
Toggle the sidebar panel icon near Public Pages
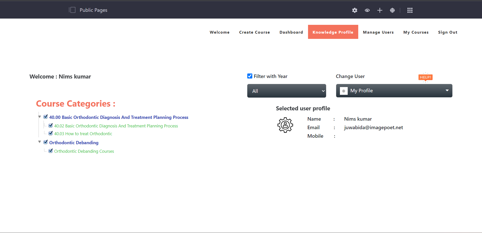(x=73, y=10)
